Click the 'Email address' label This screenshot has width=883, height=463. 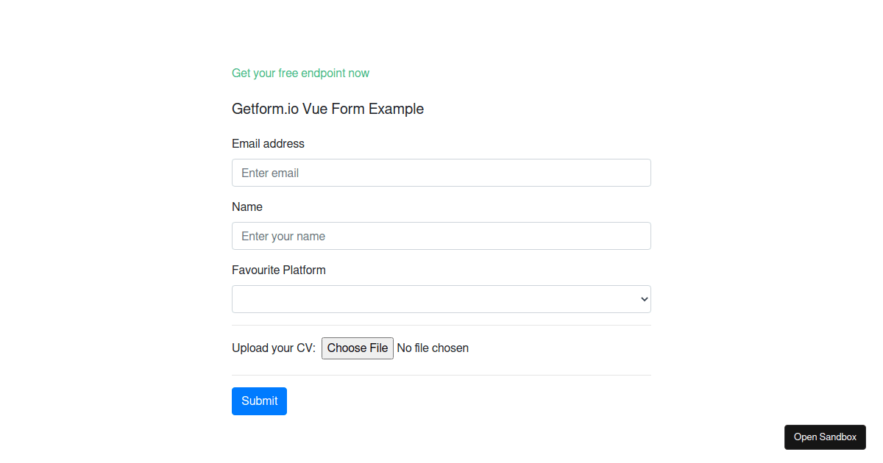268,143
